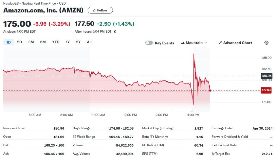The image size is (276, 160).
Task: Select the 3M chart range
Action: [31, 42]
